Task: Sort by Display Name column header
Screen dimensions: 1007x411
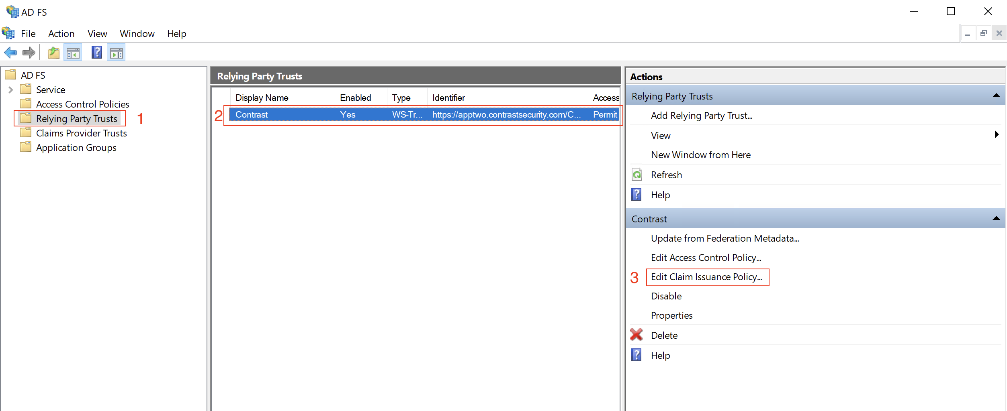Action: (262, 98)
